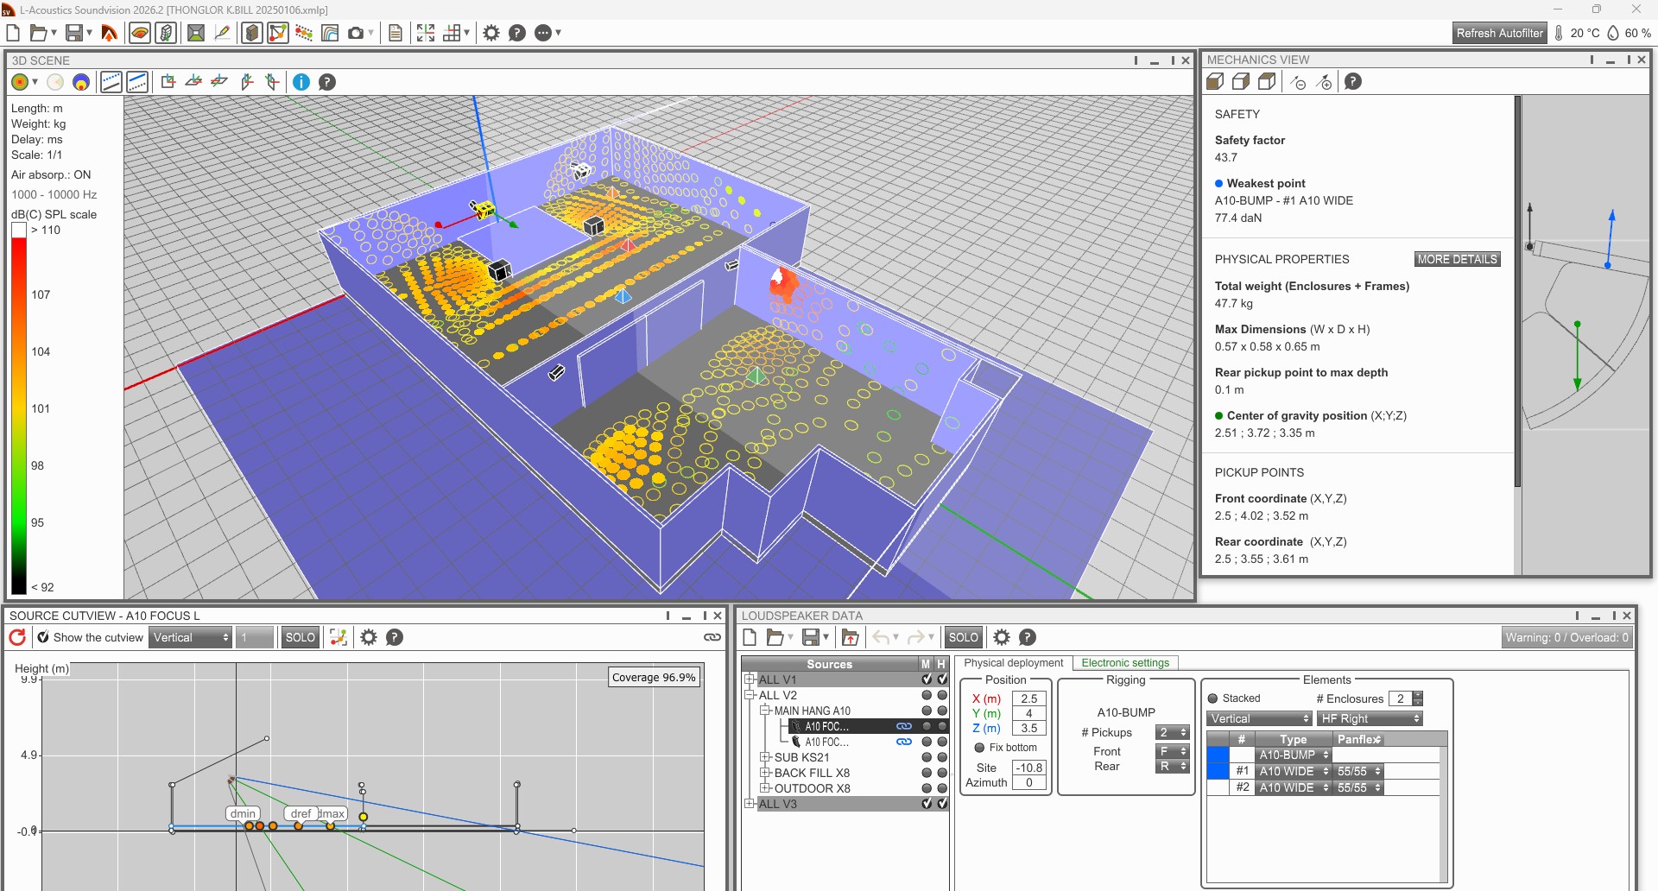Image resolution: width=1658 pixels, height=891 pixels.
Task: Open the Loudspeaker Data help icon
Action: click(x=1028, y=637)
